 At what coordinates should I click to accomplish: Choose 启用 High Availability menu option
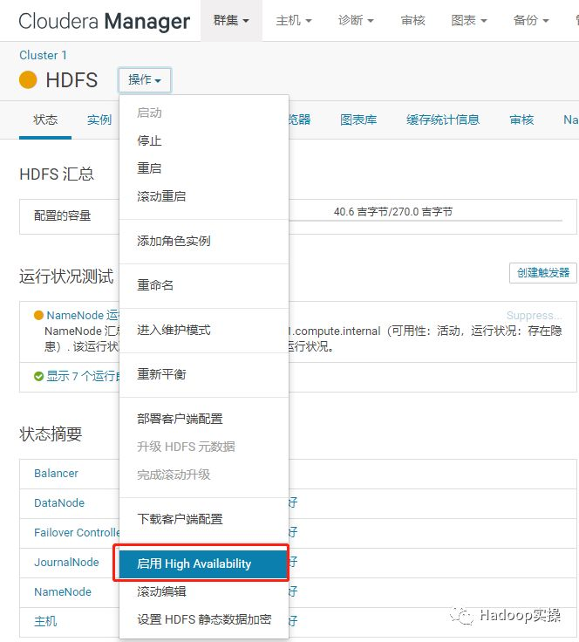204,563
